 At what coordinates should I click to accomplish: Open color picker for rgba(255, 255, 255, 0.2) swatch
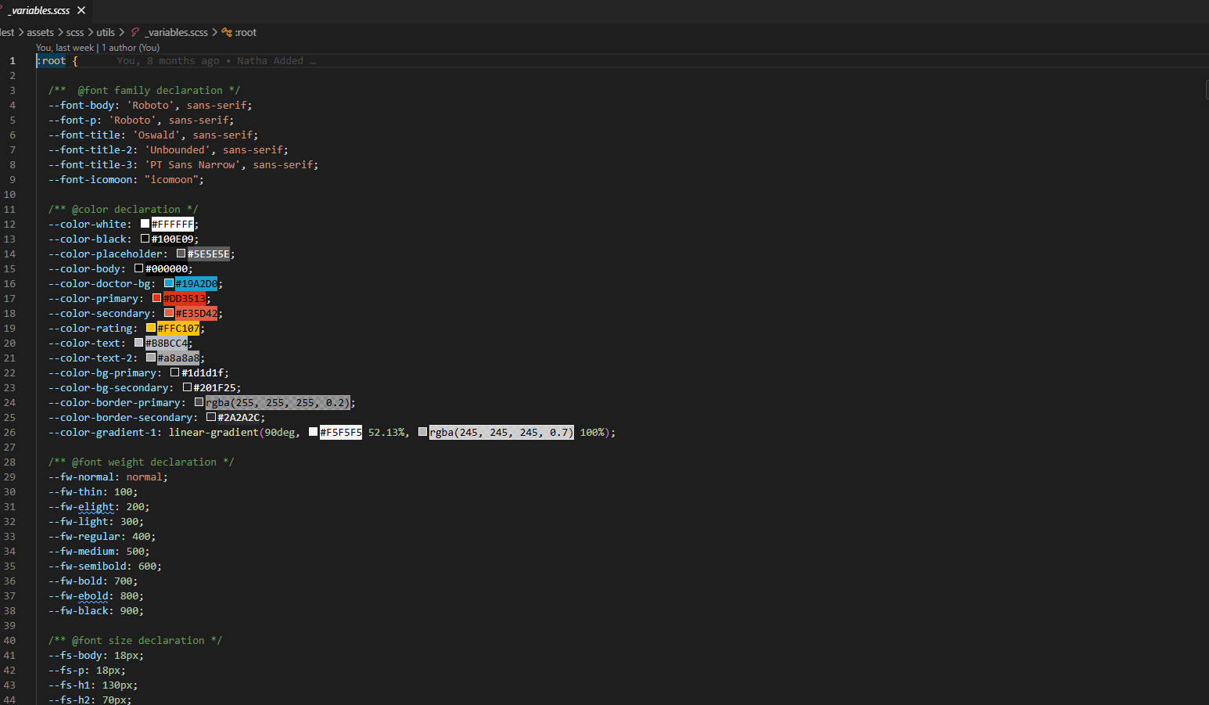click(x=199, y=402)
